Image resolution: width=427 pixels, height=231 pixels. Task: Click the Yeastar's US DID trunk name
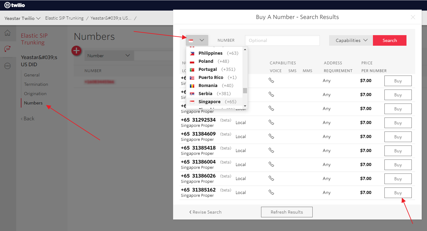pos(39,61)
